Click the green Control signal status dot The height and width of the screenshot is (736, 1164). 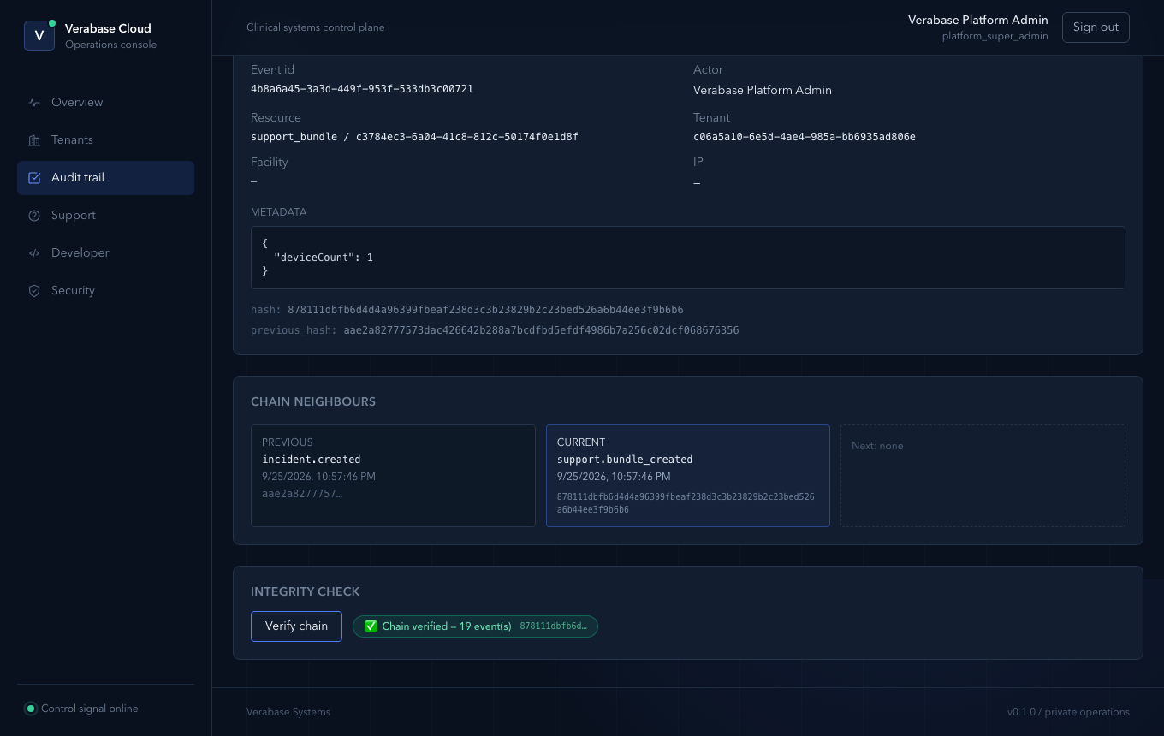(31, 709)
